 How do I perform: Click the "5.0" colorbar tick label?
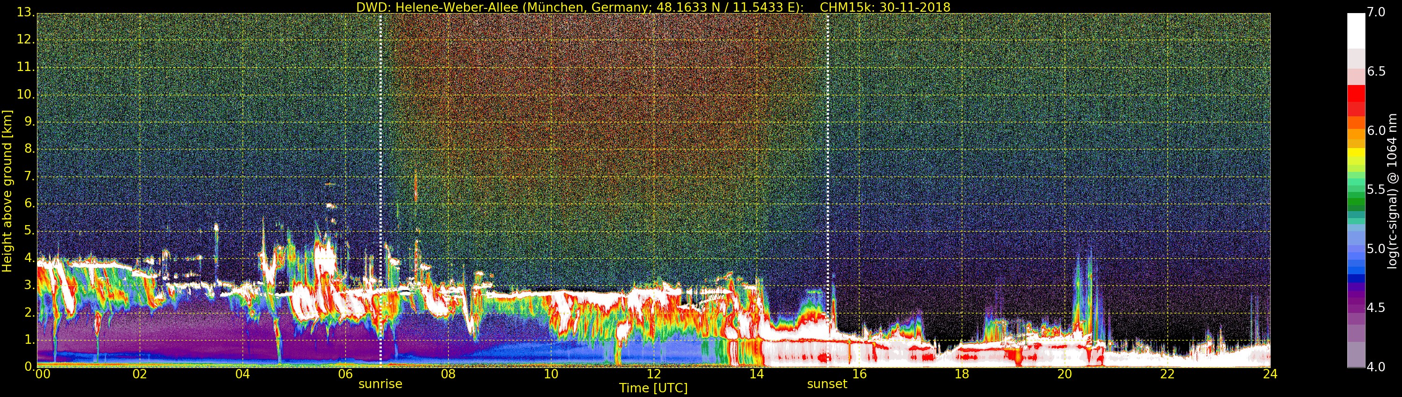(1377, 249)
